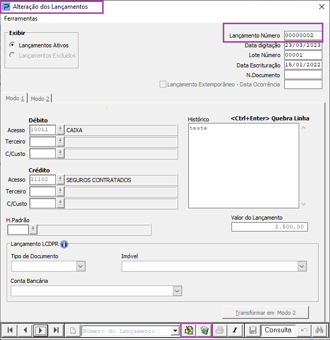
Task: Click the italic I toolbar icon
Action: 235,330
